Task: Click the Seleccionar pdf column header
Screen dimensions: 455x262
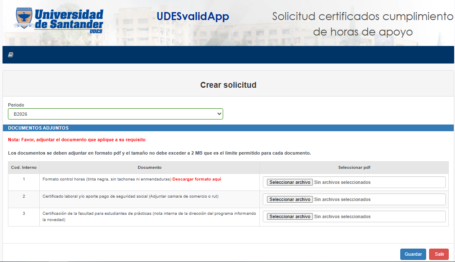Action: (354, 168)
